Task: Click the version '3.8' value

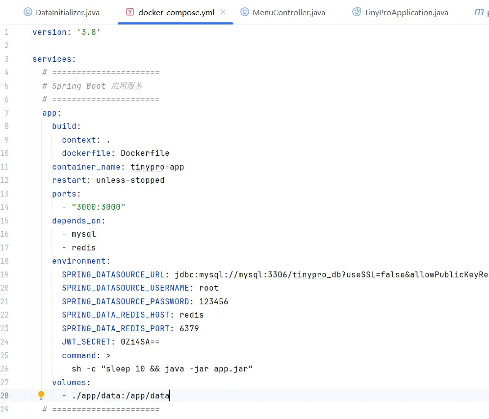Action: pos(88,32)
